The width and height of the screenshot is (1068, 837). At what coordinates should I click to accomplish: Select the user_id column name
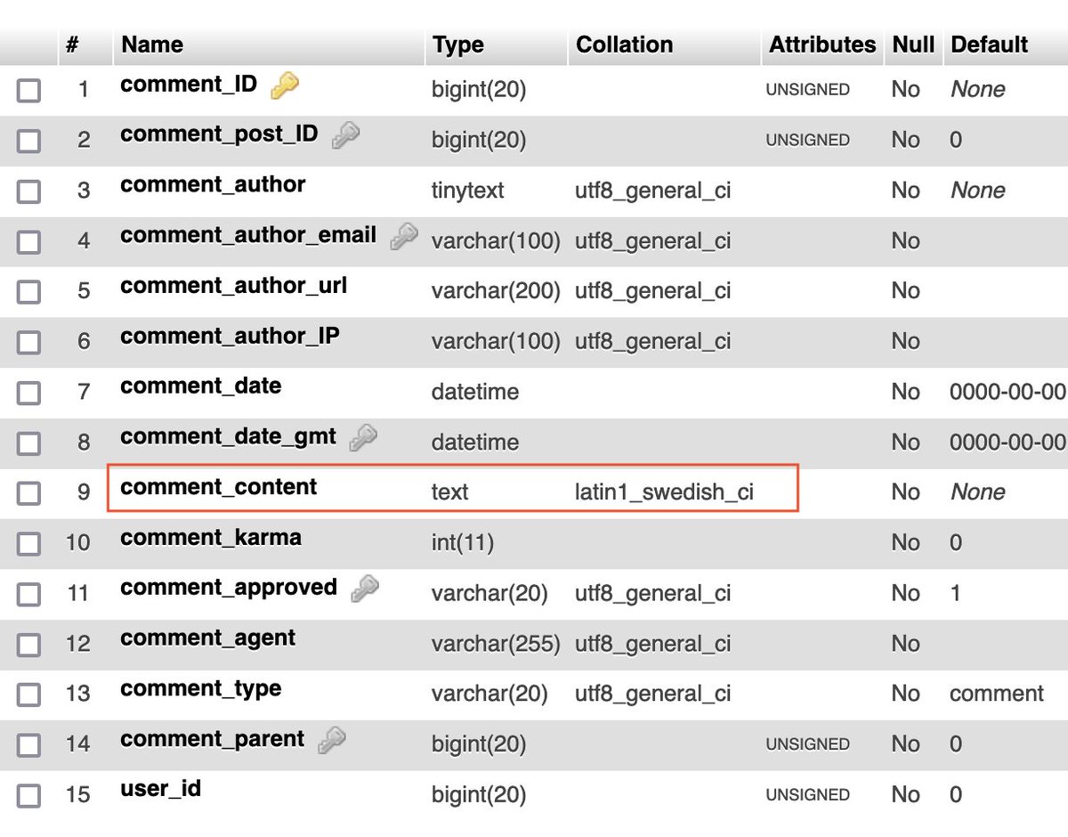[160, 789]
